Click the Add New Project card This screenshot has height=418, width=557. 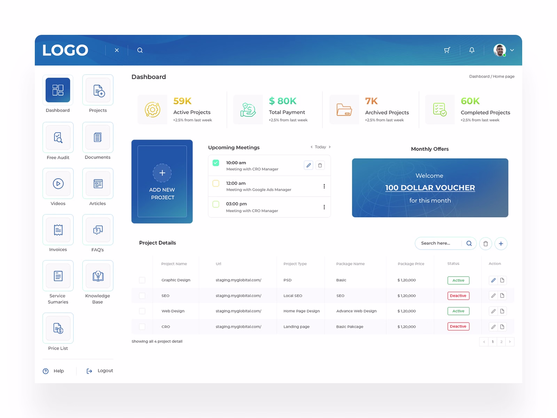tap(162, 181)
